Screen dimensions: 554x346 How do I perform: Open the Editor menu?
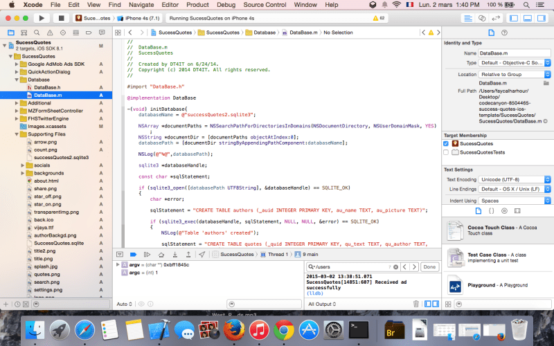[x=170, y=5]
